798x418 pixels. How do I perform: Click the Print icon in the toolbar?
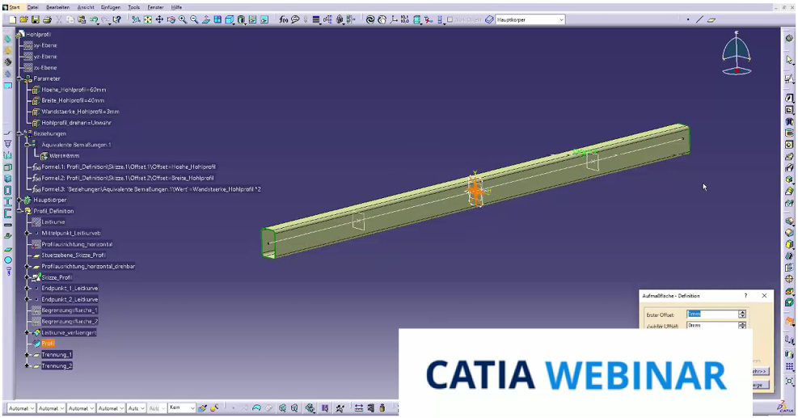point(48,20)
